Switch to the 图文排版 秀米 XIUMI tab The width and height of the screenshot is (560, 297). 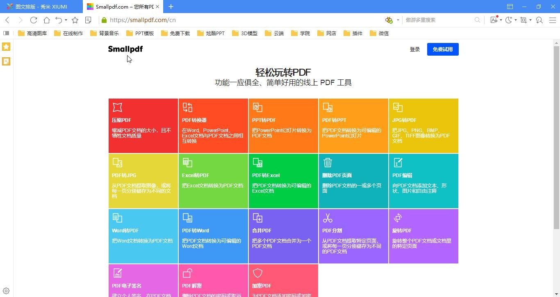[41, 7]
